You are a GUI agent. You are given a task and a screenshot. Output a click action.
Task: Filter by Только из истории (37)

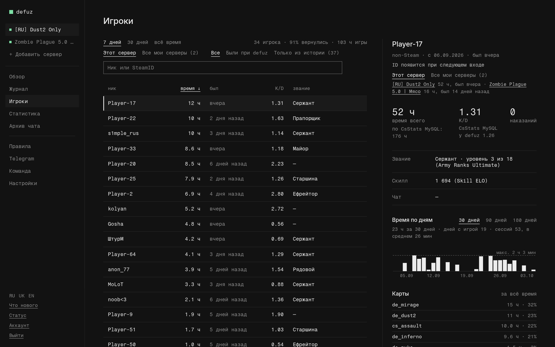tap(306, 53)
